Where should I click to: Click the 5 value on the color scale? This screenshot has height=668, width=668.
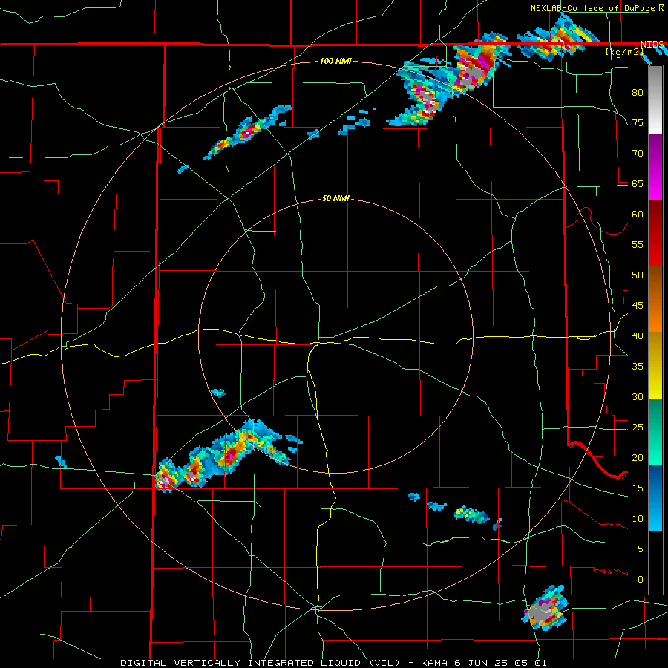pos(641,549)
